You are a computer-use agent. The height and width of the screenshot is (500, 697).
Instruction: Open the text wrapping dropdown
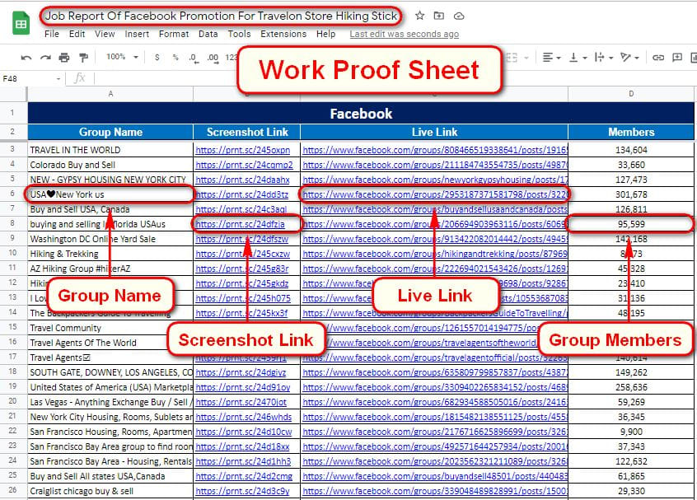pyautogui.click(x=604, y=58)
